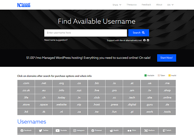Click the 'Need name suggestion?' link
Image resolution: width=194 pixels, height=135 pixels.
pyautogui.click(x=56, y=40)
